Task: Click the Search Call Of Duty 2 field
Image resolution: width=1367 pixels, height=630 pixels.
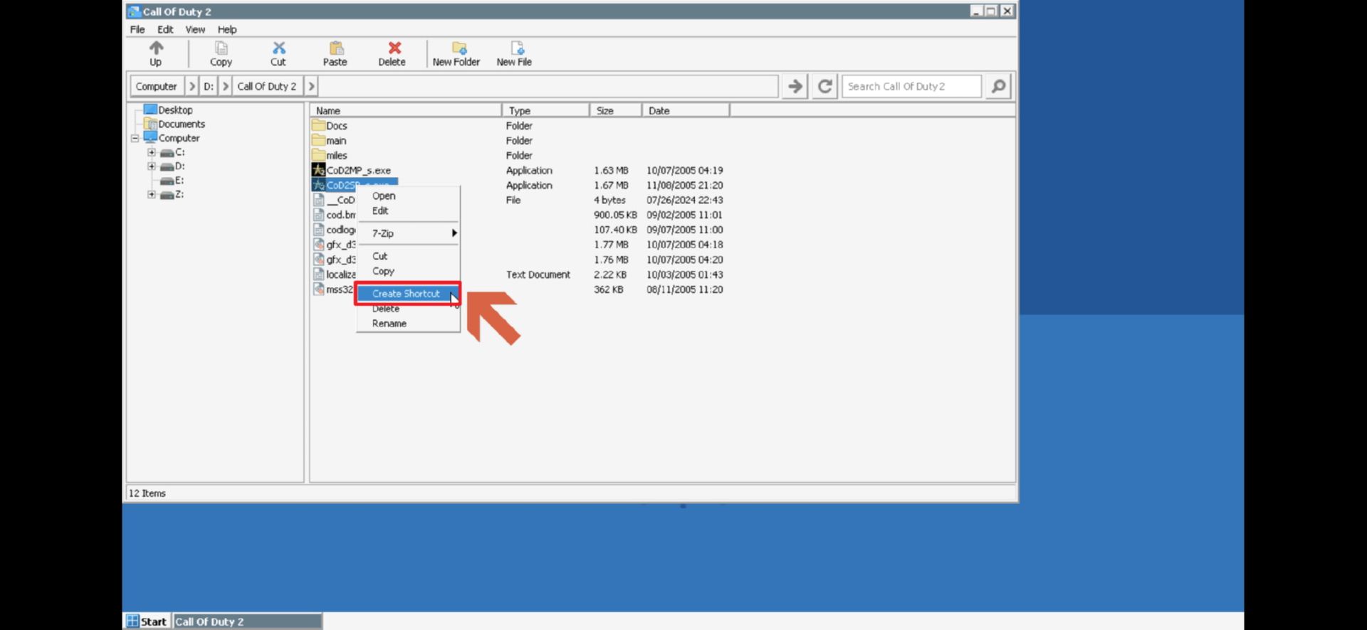Action: (911, 86)
